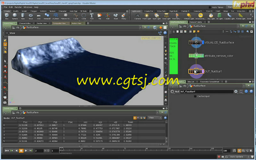The image size is (256, 160).
Task: Open the Windows menu
Action: [28, 7]
